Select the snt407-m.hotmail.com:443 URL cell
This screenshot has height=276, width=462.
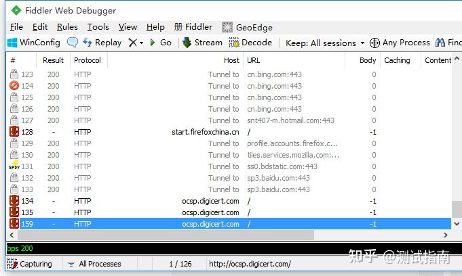(x=290, y=120)
